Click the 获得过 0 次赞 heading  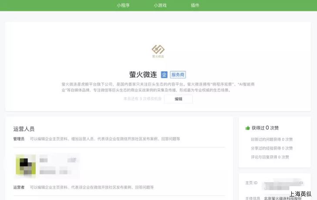pyautogui.click(x=265, y=128)
